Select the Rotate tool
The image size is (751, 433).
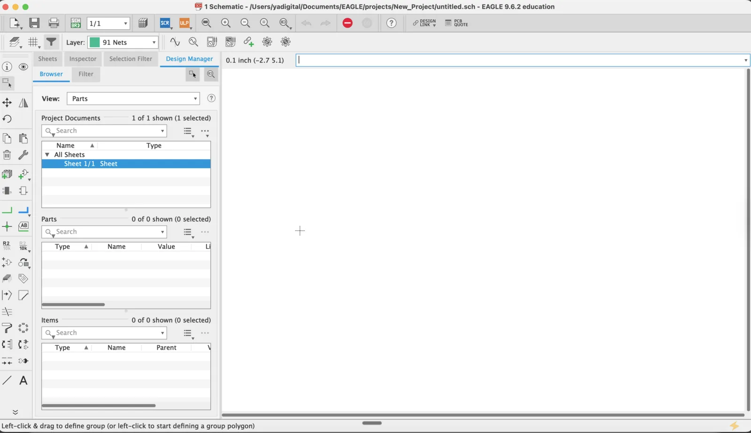click(x=7, y=119)
